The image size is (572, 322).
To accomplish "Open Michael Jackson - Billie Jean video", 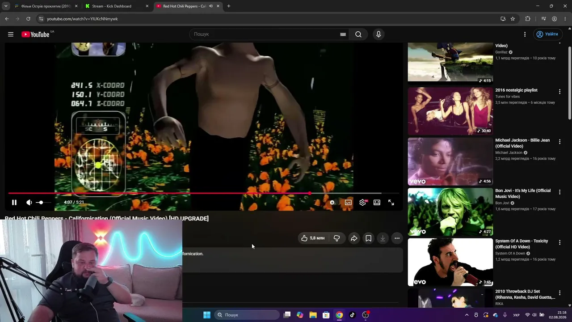I will pyautogui.click(x=450, y=161).
